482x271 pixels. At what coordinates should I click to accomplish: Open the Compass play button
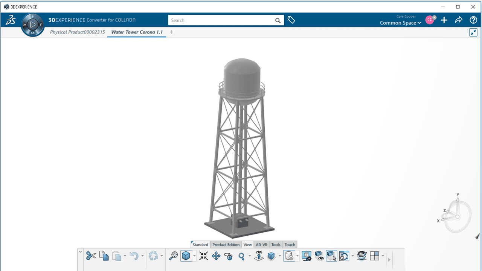pyautogui.click(x=33, y=25)
